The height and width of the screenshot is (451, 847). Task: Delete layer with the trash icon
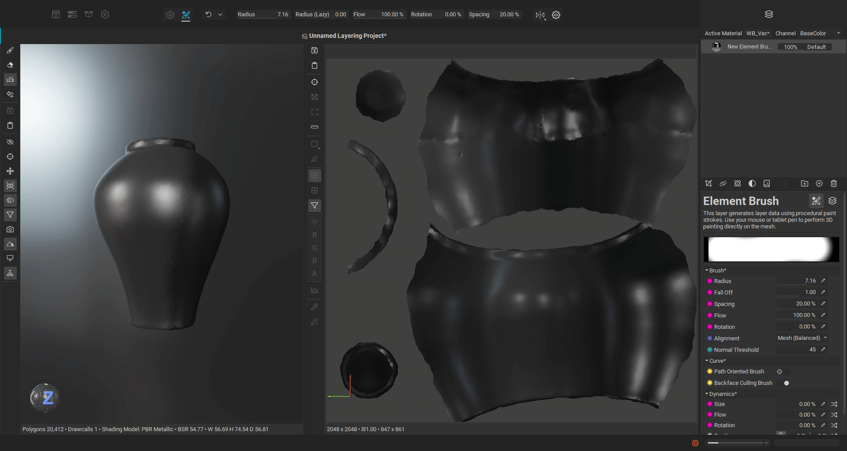point(834,183)
